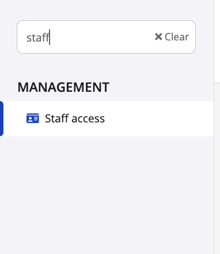The height and width of the screenshot is (254, 220).
Task: Clear the search field using Clear
Action: point(172,37)
